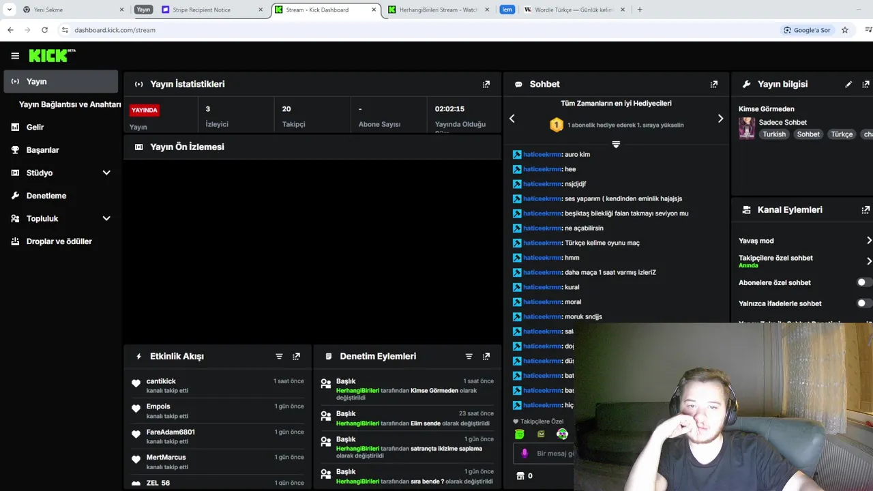Open Takipçilere özel sohbet settings arrow
The height and width of the screenshot is (491, 873).
point(869,261)
